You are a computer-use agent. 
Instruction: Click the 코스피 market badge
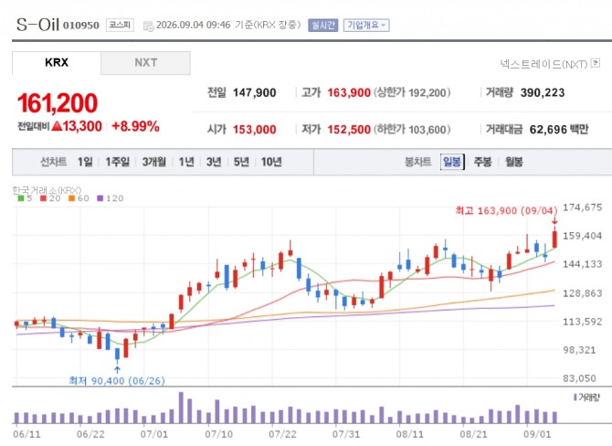pos(120,25)
